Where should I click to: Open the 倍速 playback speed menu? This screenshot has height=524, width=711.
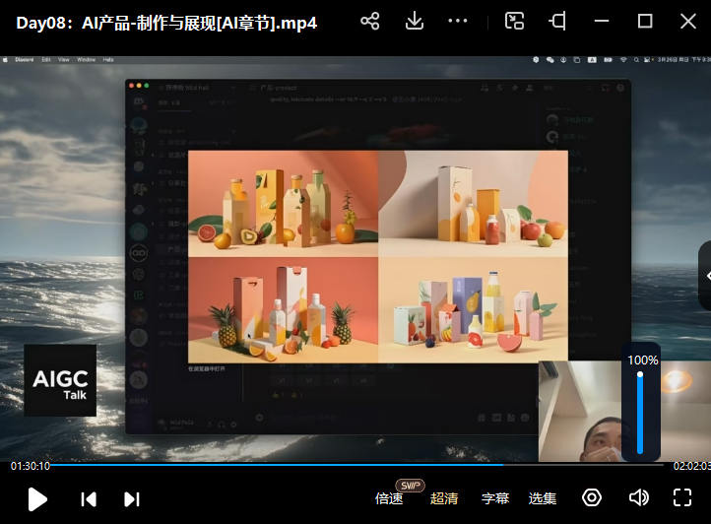pyautogui.click(x=389, y=498)
